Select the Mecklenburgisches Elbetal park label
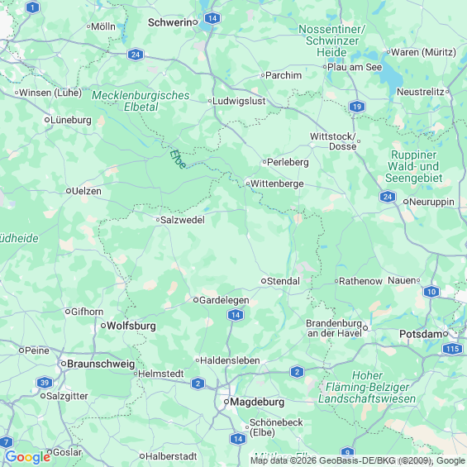This screenshot has height=467, width=467. (141, 101)
